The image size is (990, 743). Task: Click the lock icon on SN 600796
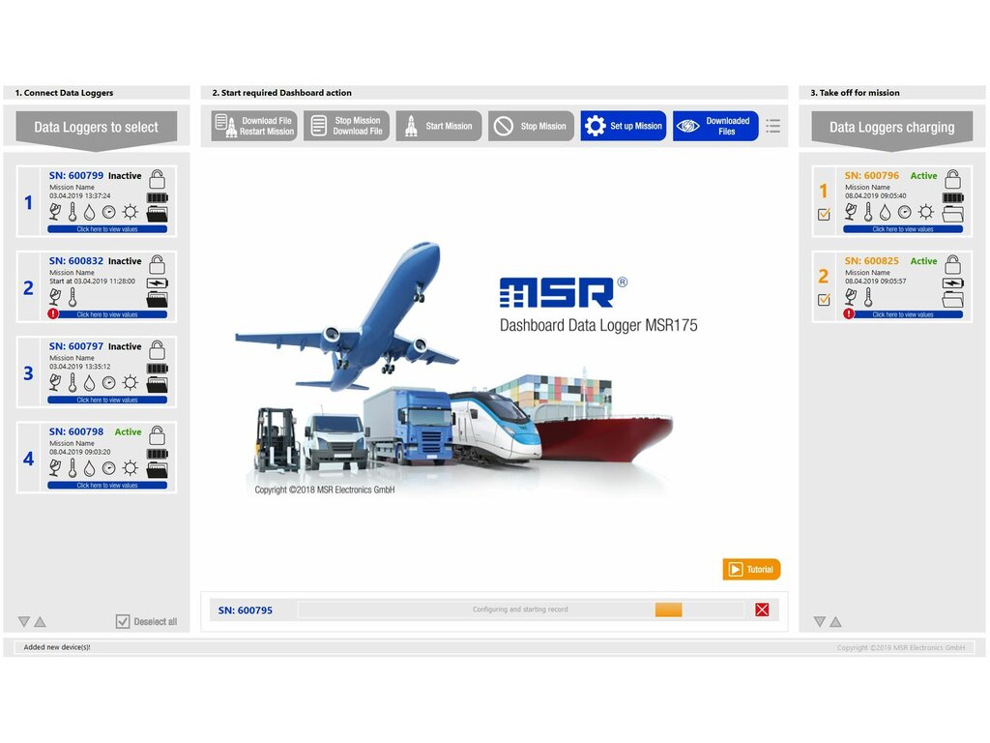tap(952, 179)
